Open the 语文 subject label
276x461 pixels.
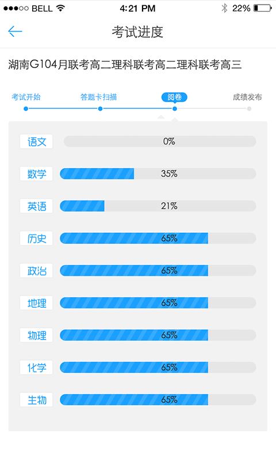click(x=36, y=142)
